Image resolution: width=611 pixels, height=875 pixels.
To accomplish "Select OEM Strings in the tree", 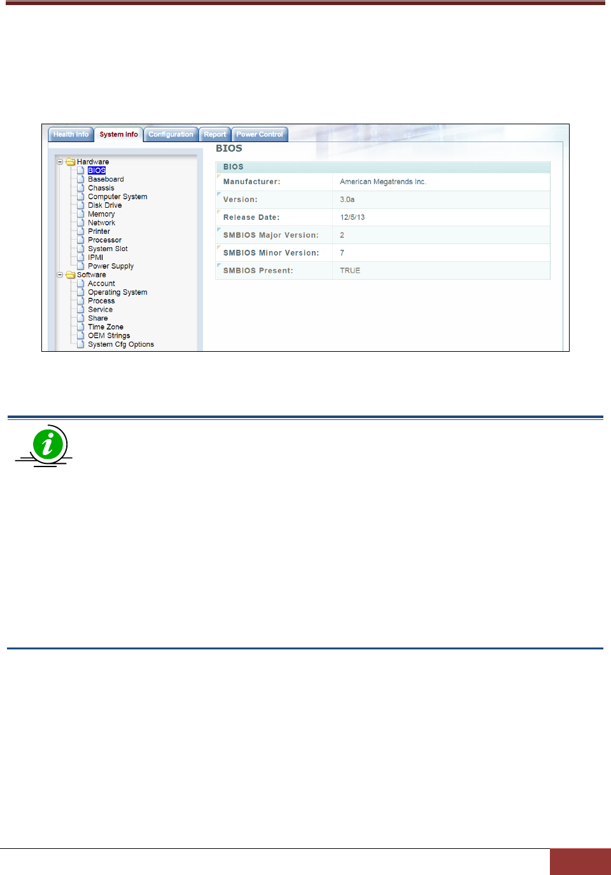I will 109,336.
